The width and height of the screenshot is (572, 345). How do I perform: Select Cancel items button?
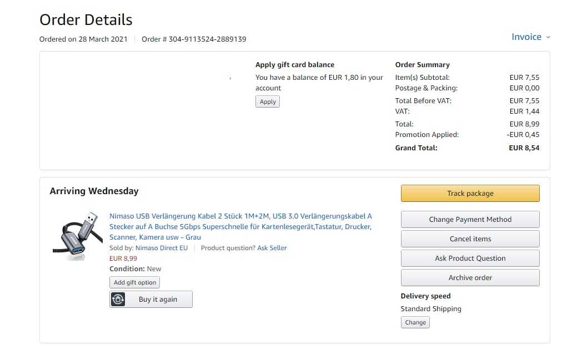(470, 239)
